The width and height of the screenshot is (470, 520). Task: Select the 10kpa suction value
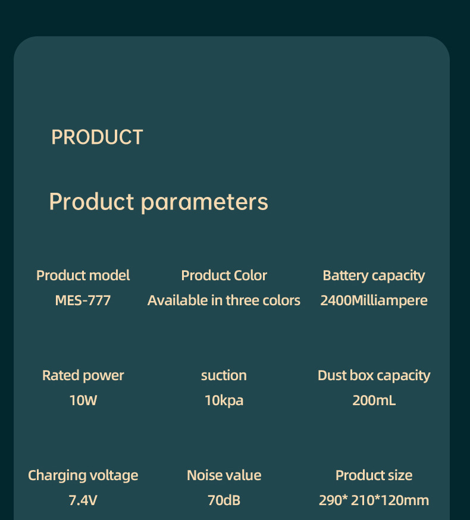pyautogui.click(x=224, y=400)
